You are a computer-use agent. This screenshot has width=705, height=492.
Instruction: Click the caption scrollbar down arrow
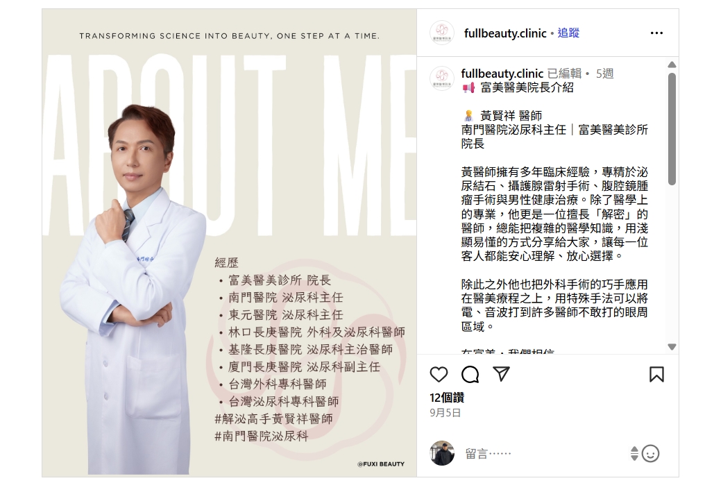click(x=672, y=347)
